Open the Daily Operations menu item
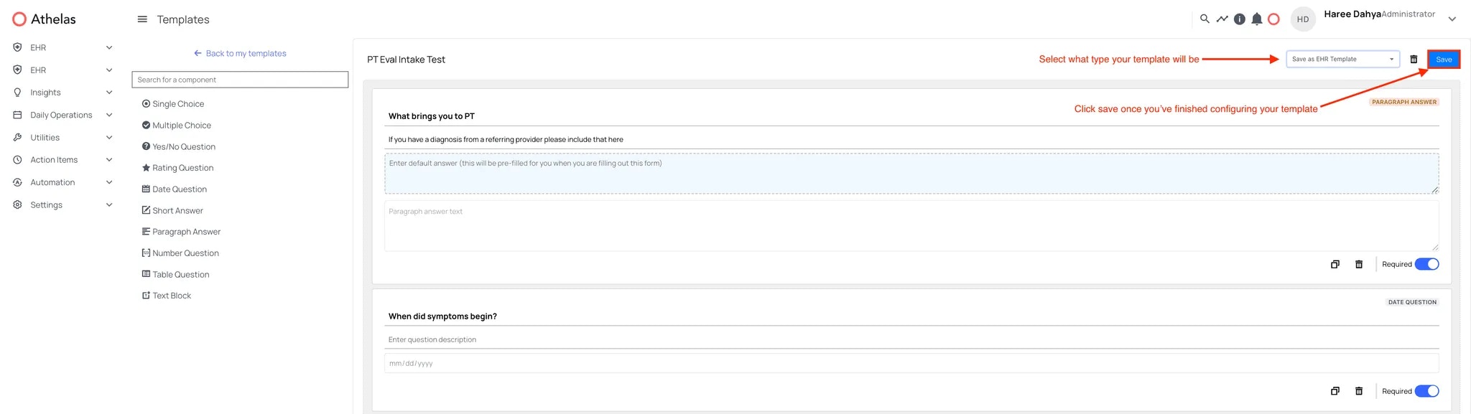The width and height of the screenshot is (1471, 414). pyautogui.click(x=61, y=115)
